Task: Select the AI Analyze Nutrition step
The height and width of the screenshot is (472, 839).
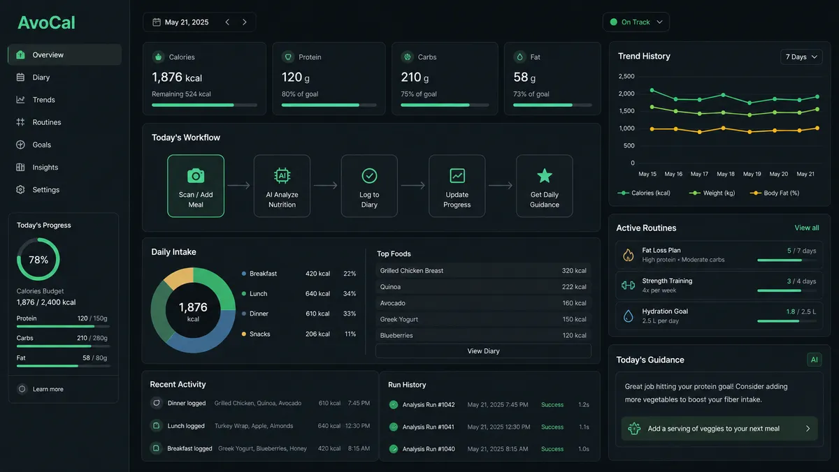Action: [282, 186]
